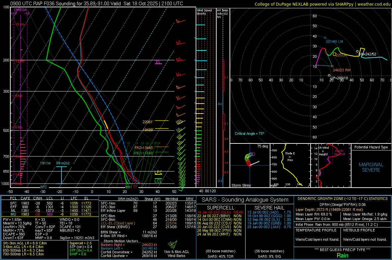The height and width of the screenshot is (260, 392).
Task: Select the highlighted MU parcel row
Action: pyautogui.click(x=50, y=214)
